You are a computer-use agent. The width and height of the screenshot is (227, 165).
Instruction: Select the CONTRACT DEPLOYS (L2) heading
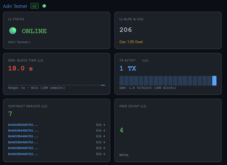click(28, 106)
